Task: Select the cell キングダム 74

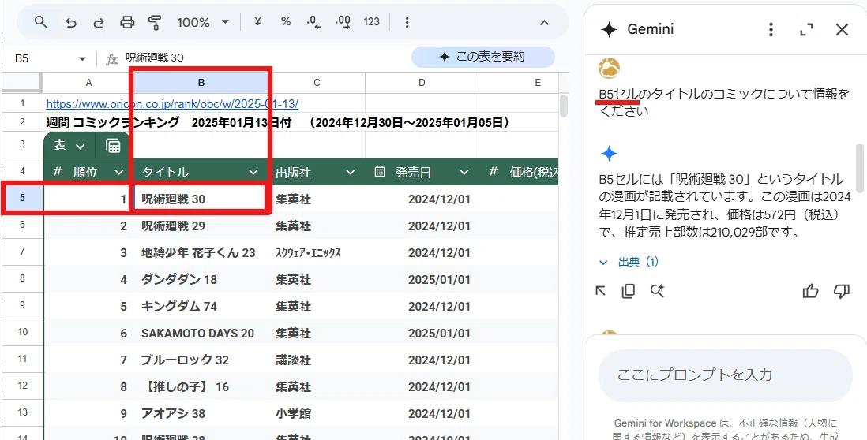Action: 201,307
